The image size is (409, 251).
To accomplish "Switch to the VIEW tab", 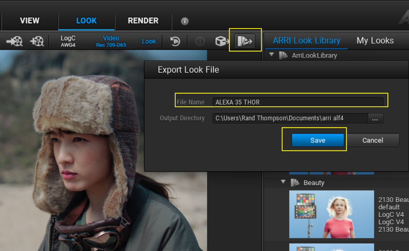I will pos(30,21).
